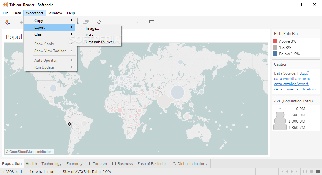Switch to the Tourism dashboard tab

coord(97,164)
